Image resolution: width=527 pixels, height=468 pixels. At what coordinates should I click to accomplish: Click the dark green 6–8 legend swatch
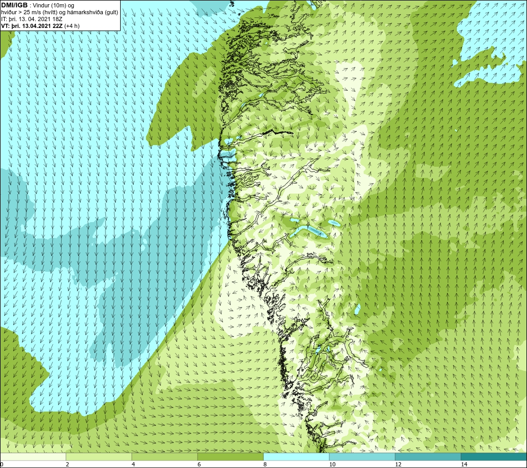coord(231,457)
